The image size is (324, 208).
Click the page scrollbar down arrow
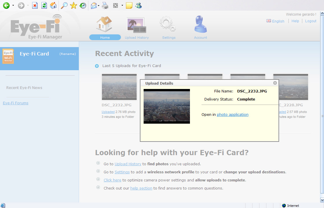tap(322, 200)
